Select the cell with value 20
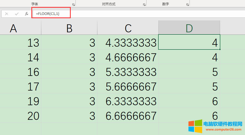245x135 pixels. (x=21, y=116)
